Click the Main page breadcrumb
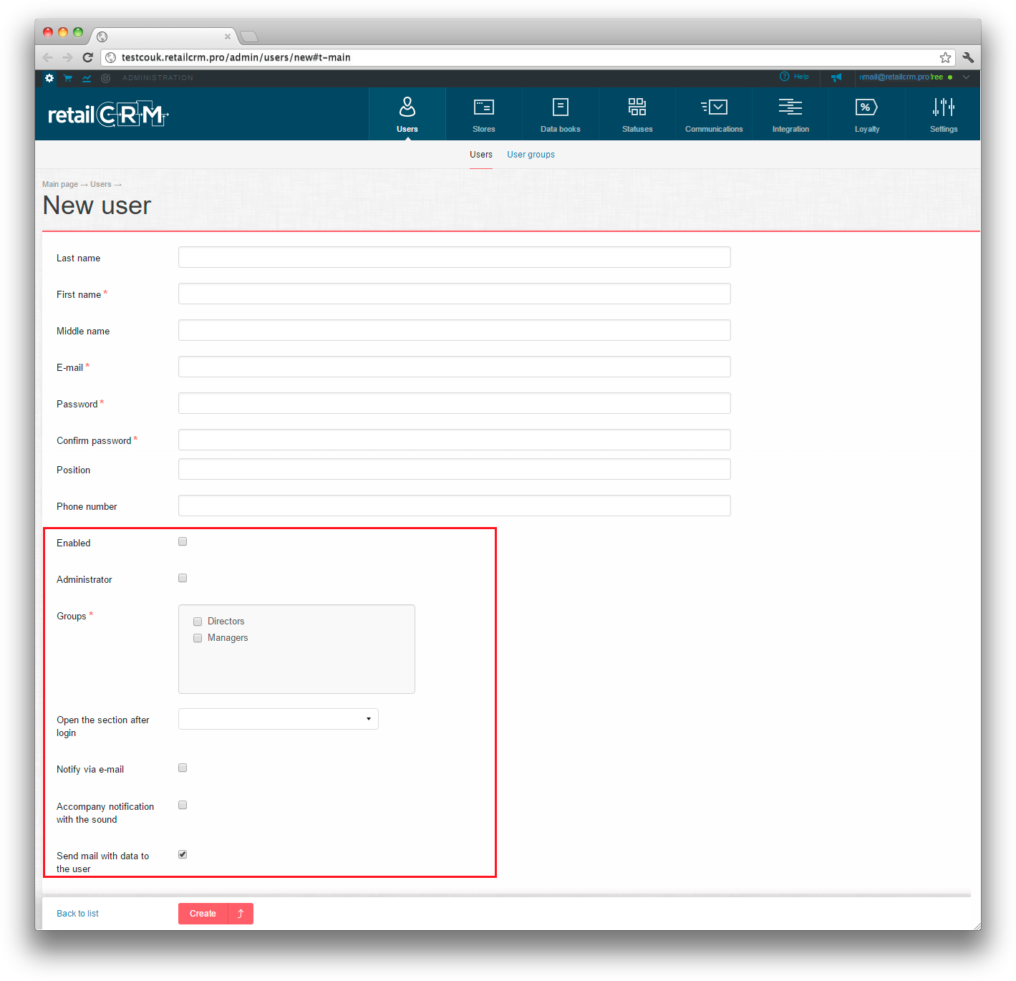Image resolution: width=1016 pixels, height=981 pixels. click(60, 185)
